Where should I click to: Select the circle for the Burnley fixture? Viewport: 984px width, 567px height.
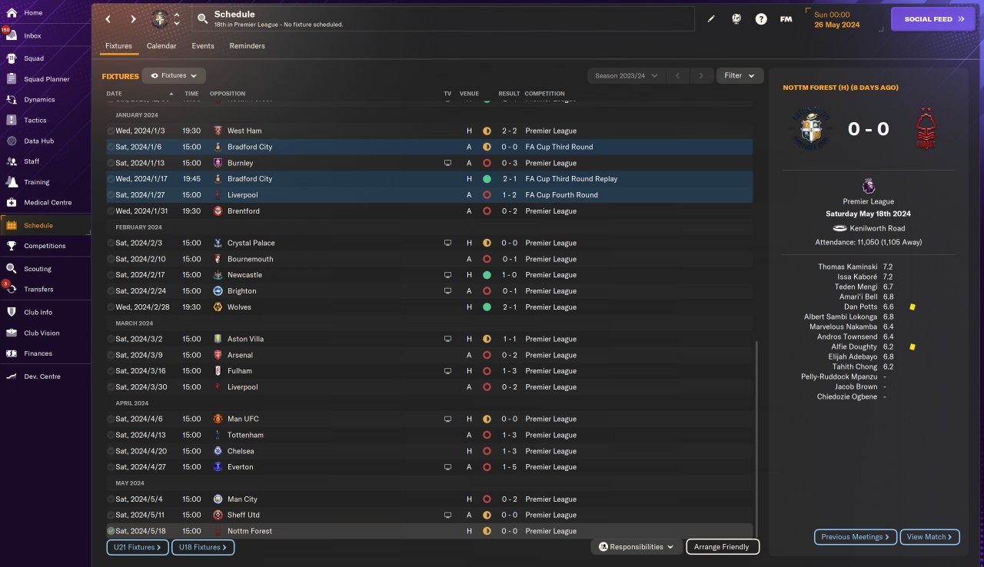point(111,163)
